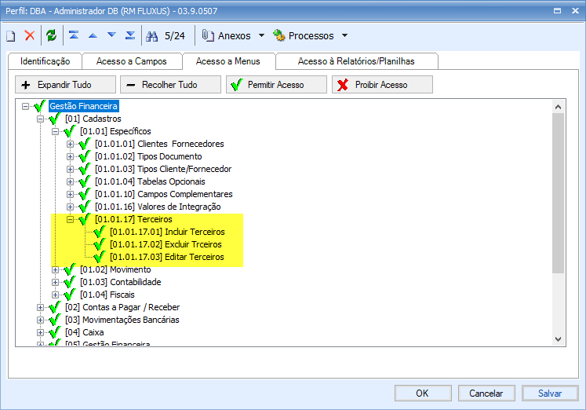Expand the [01.04] Fiscais node

[x=55, y=295]
